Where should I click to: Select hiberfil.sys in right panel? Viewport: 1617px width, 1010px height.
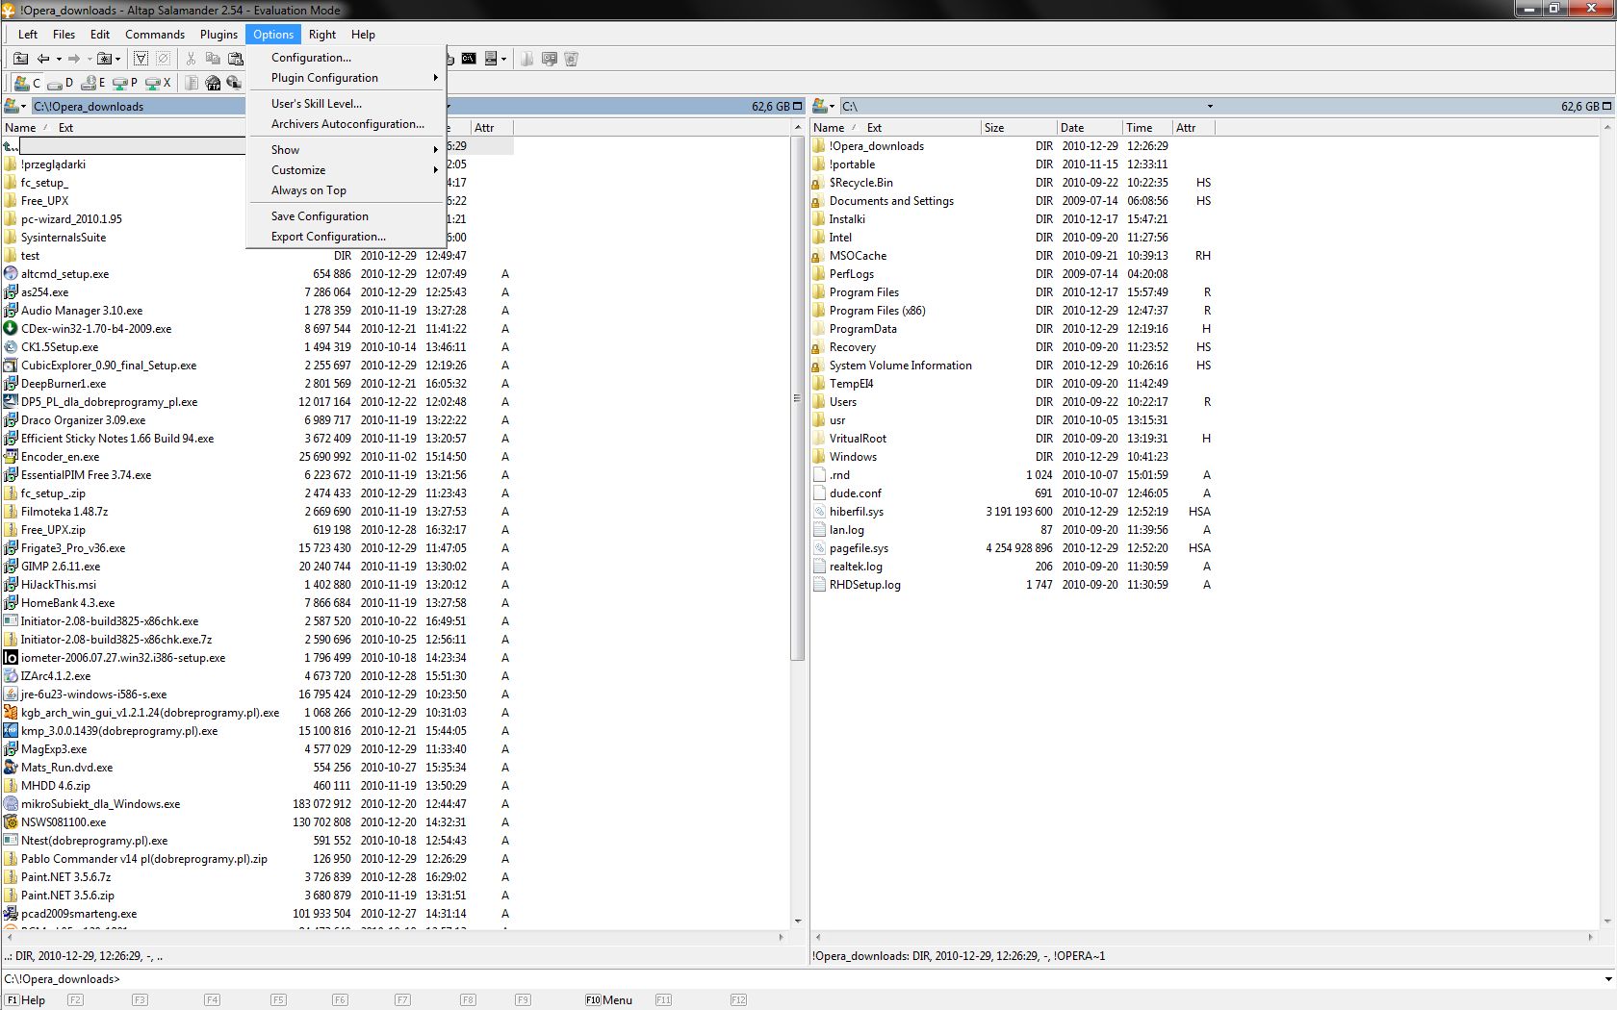click(856, 512)
